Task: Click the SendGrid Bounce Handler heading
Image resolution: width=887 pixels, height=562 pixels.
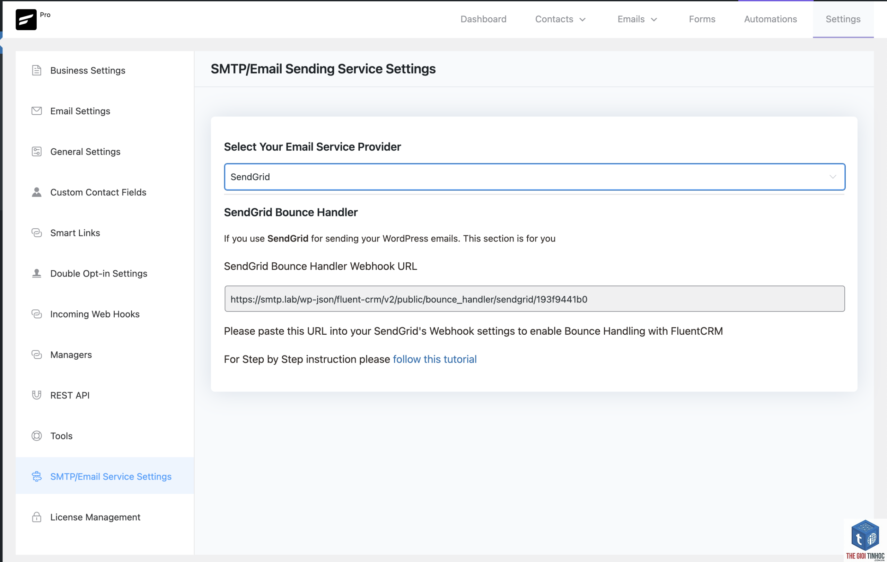Action: tap(291, 212)
